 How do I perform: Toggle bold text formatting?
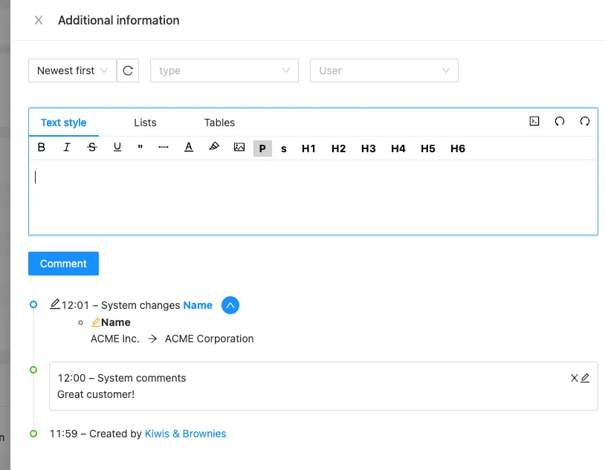(42, 148)
